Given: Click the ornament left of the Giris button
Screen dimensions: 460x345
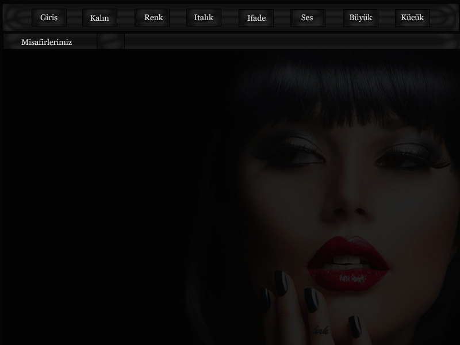Looking at the screenshot, I should coord(16,18).
